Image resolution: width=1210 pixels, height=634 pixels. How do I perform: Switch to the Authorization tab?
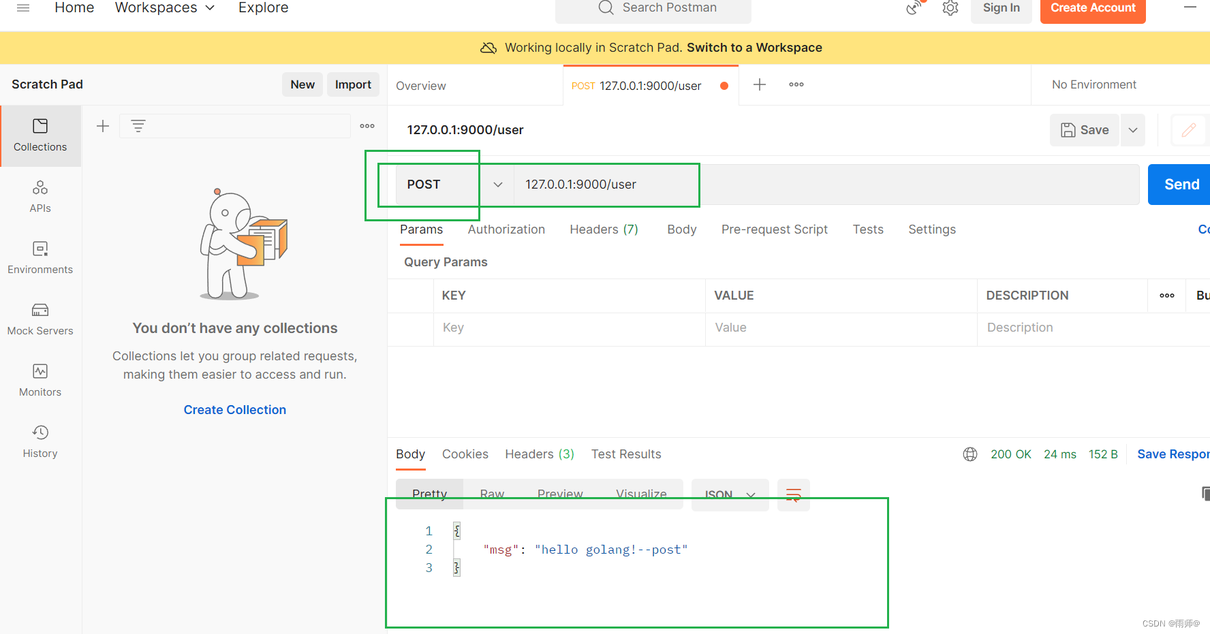click(x=506, y=229)
